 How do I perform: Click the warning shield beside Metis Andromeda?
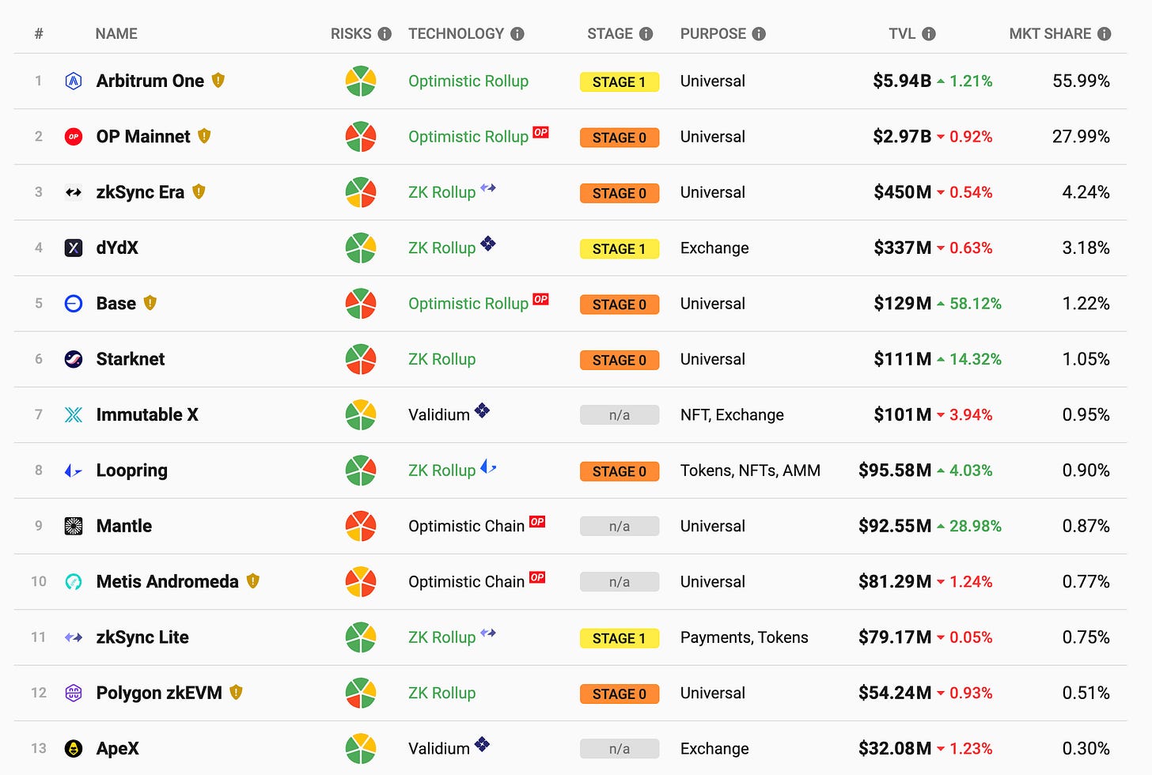coord(253,580)
